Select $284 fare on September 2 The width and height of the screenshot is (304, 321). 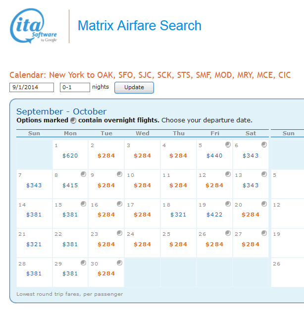point(106,156)
